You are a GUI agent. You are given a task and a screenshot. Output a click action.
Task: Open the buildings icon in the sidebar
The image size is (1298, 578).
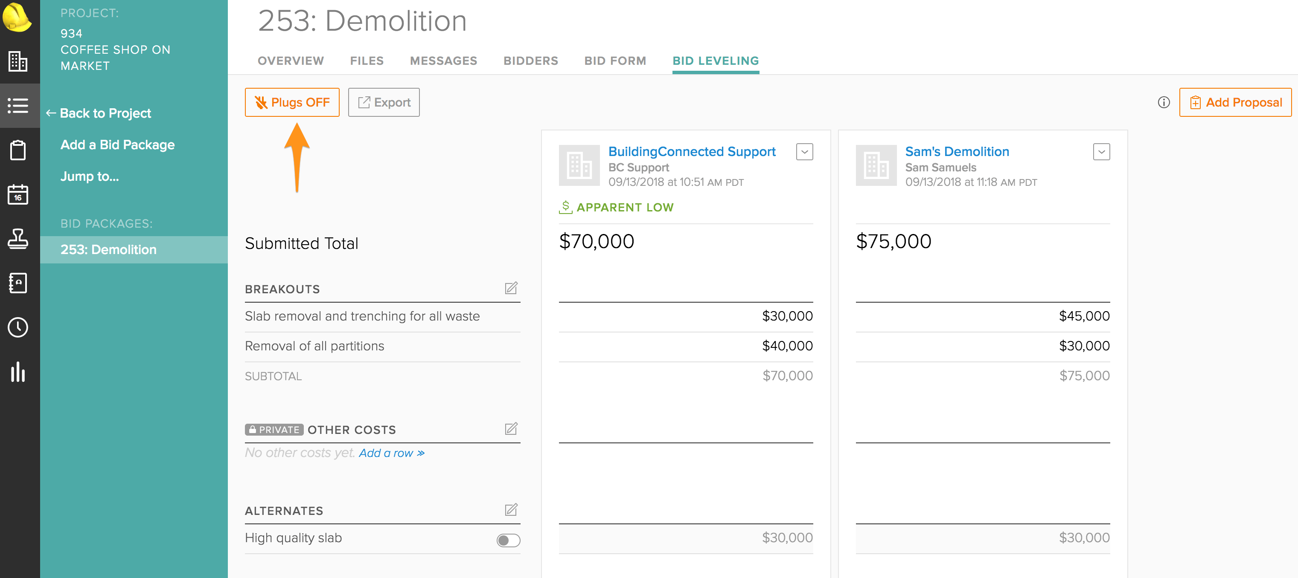tap(18, 61)
